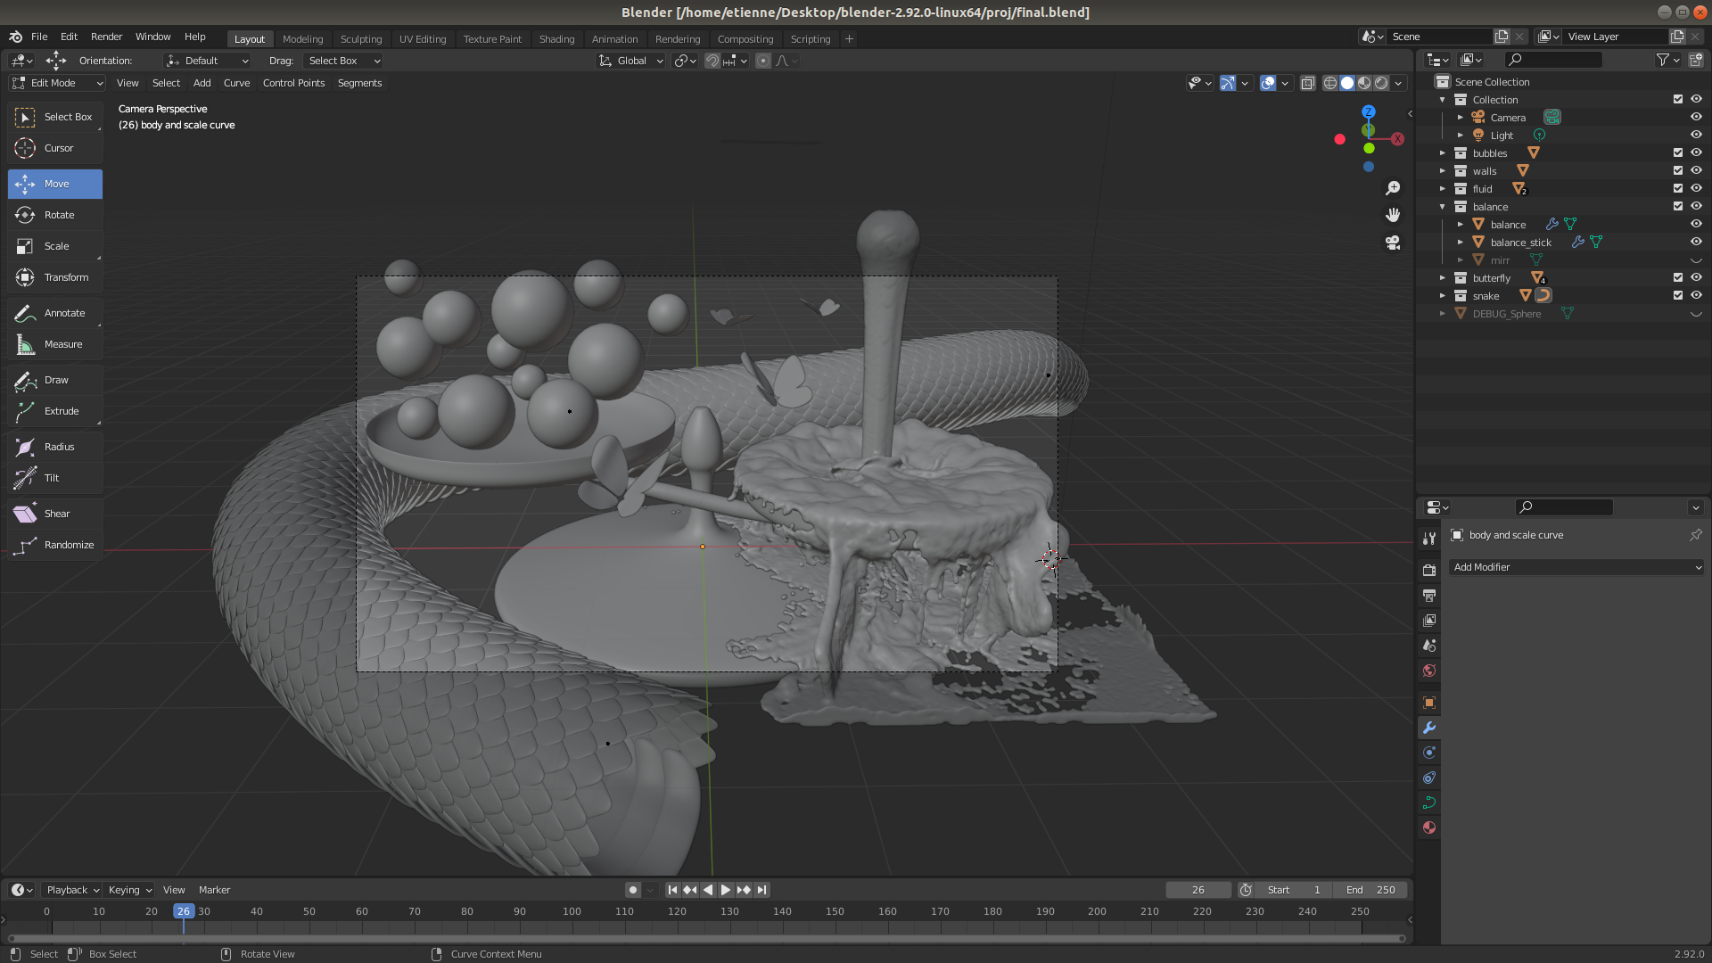Toggle visibility of snake collection
The image size is (1712, 963).
pos(1696,295)
